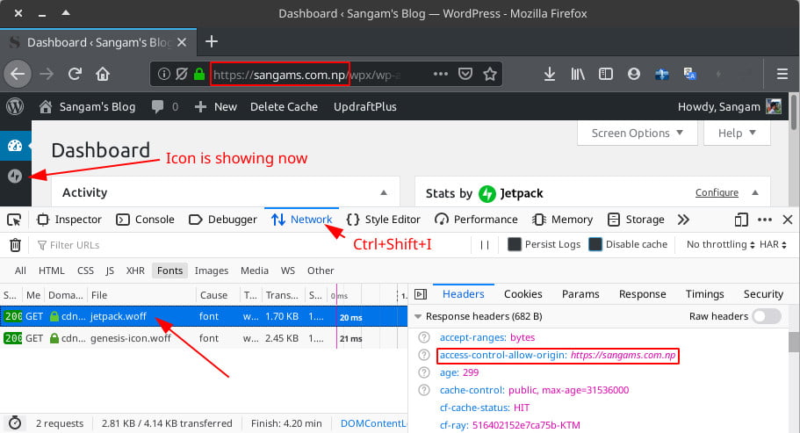Screen dimensions: 800x433
Task: Open the Firefox account avatar icon
Action: tap(634, 75)
